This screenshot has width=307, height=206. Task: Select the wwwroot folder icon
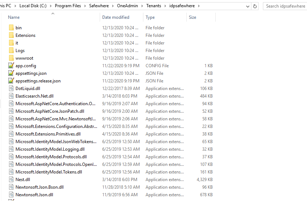[11, 58]
